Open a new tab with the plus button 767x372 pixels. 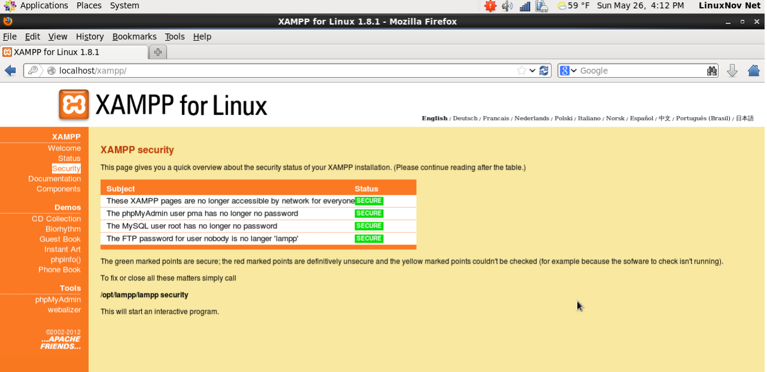point(157,52)
